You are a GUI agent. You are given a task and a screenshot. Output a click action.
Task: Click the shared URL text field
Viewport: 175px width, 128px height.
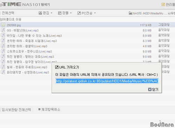coord(107,81)
